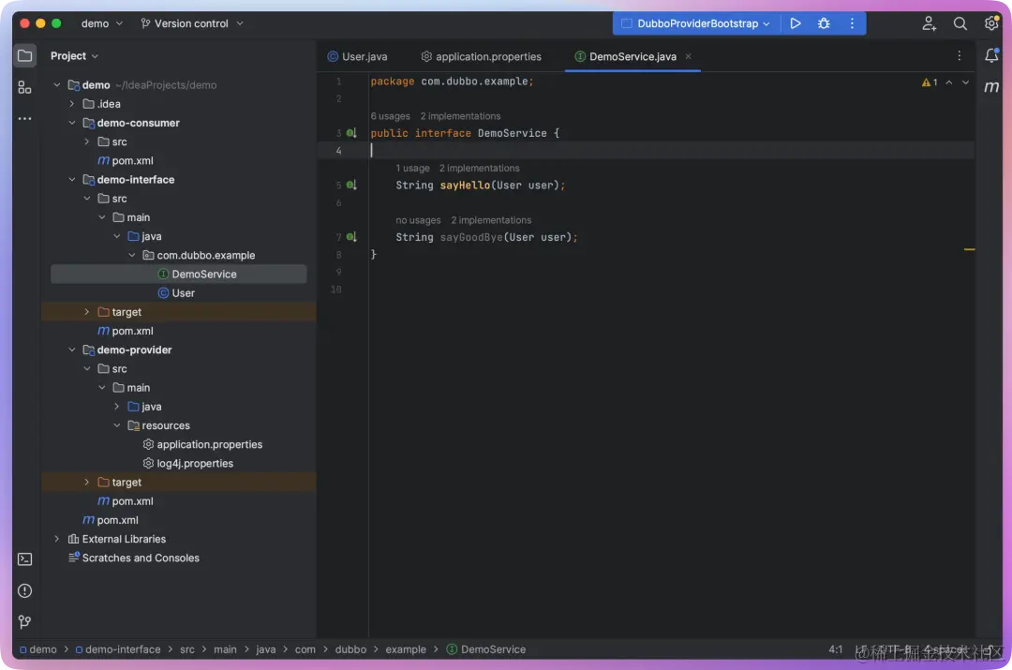Collapse the demo-interface module
The width and height of the screenshot is (1012, 670).
click(x=71, y=179)
